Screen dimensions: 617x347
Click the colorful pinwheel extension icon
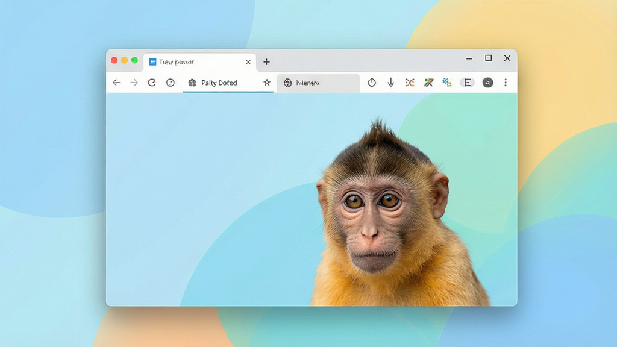pos(428,83)
